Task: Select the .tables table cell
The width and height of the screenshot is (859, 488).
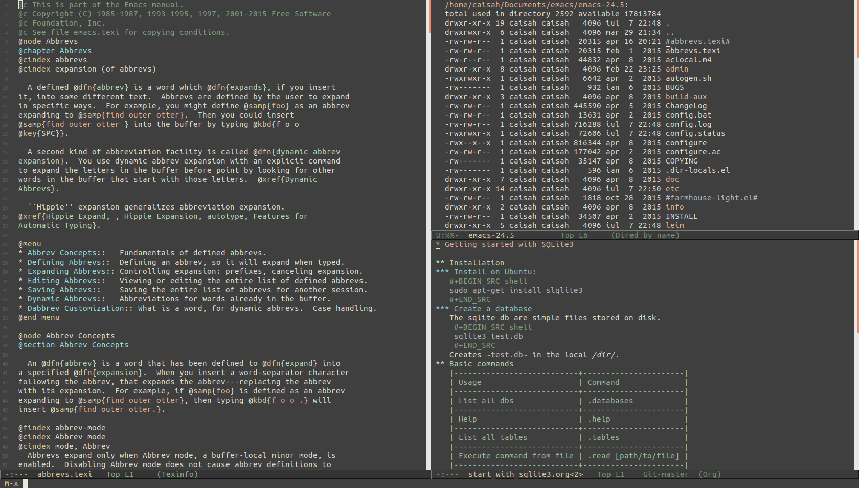Action: click(x=603, y=437)
